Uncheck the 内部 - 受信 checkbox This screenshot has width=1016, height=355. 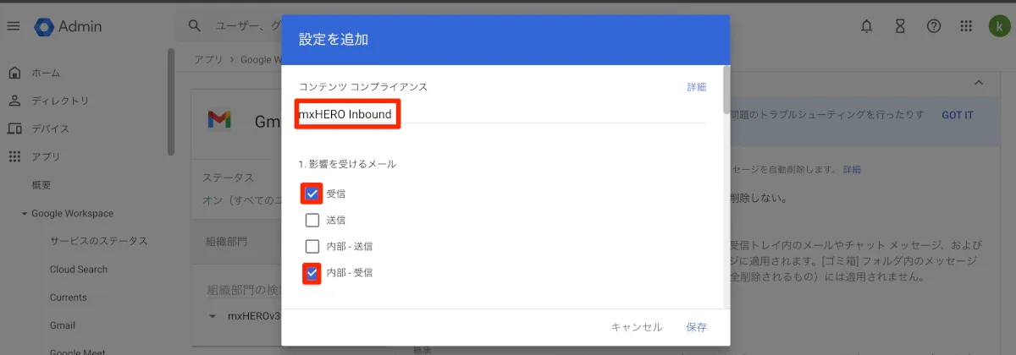312,273
